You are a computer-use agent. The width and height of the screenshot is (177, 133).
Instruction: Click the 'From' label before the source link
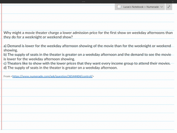click(7, 76)
